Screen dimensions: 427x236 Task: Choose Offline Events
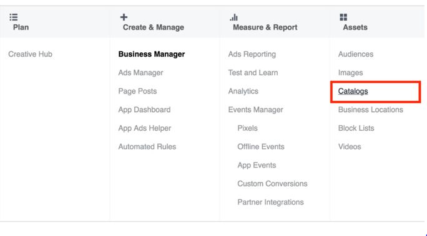point(260,147)
